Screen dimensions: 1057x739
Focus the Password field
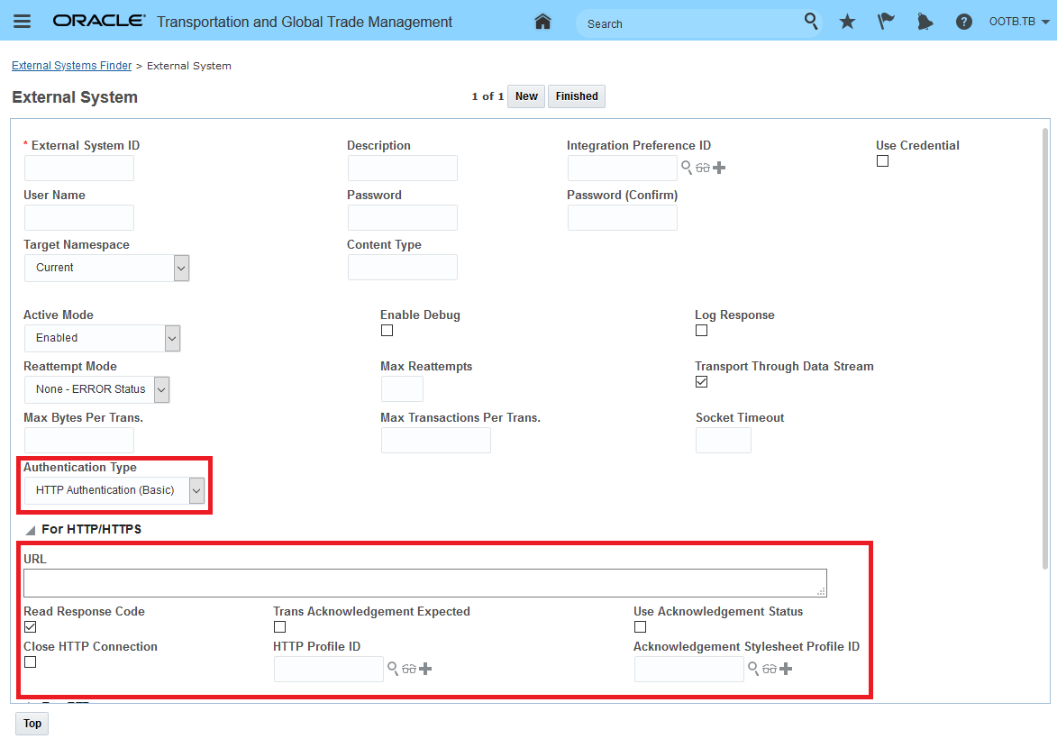[403, 218]
